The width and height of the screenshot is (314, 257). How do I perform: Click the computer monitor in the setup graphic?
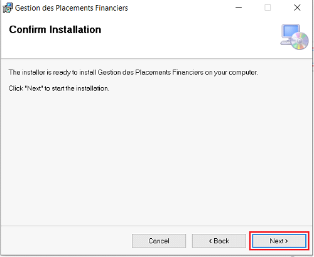click(x=290, y=33)
